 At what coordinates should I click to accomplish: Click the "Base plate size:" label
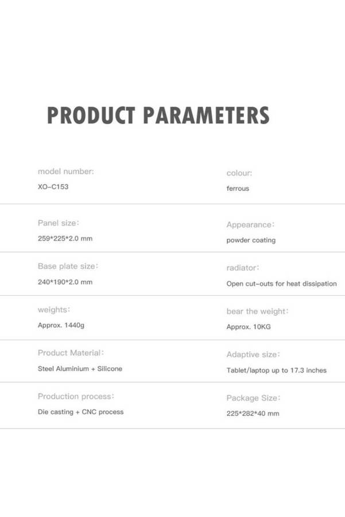click(x=68, y=267)
